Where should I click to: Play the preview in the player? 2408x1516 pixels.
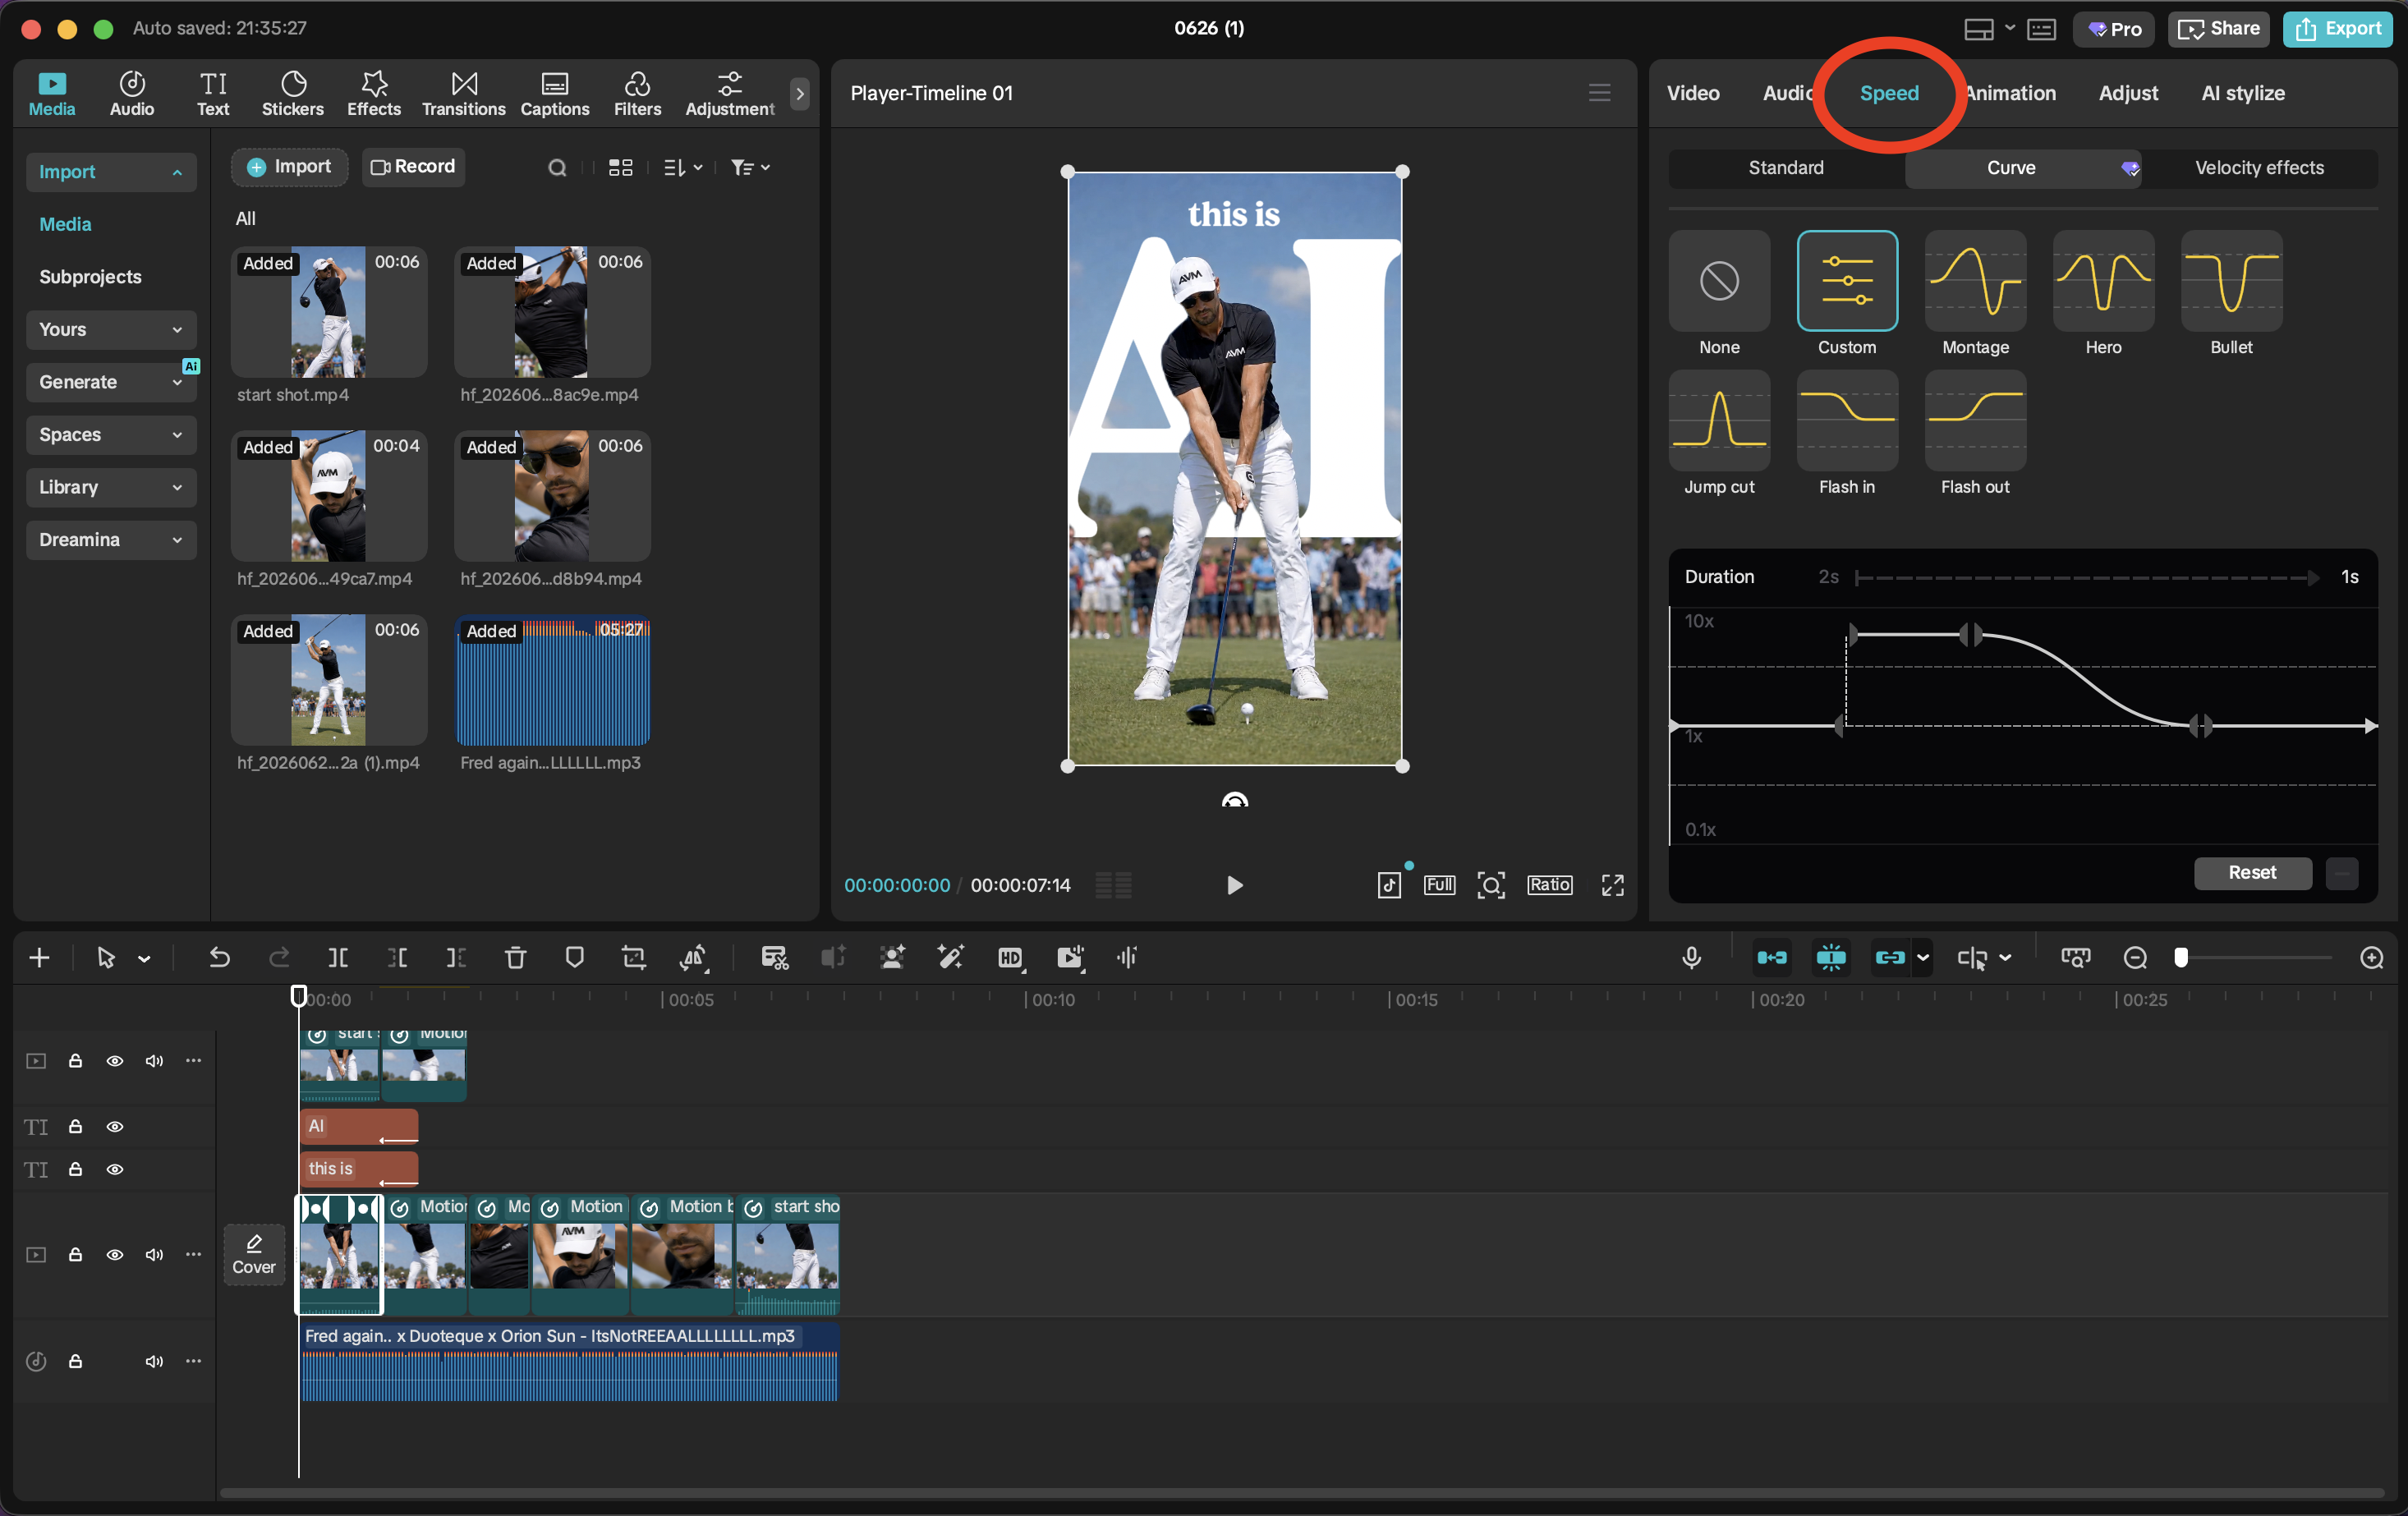click(x=1235, y=885)
